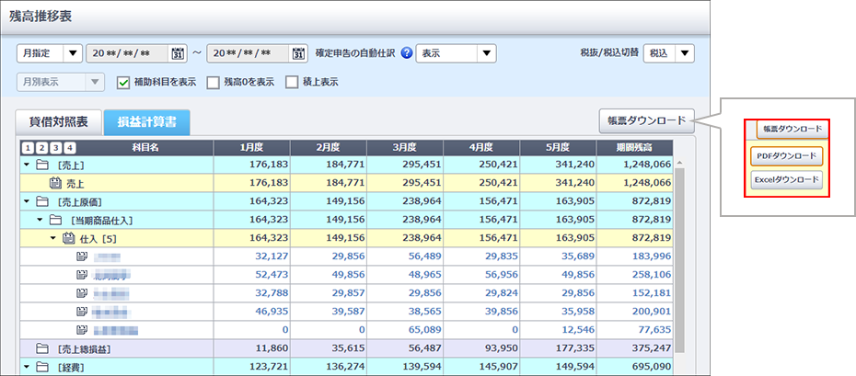Click the 帳票ダウンロード button above the table
Viewport: 856px width, 376px height.
point(646,120)
